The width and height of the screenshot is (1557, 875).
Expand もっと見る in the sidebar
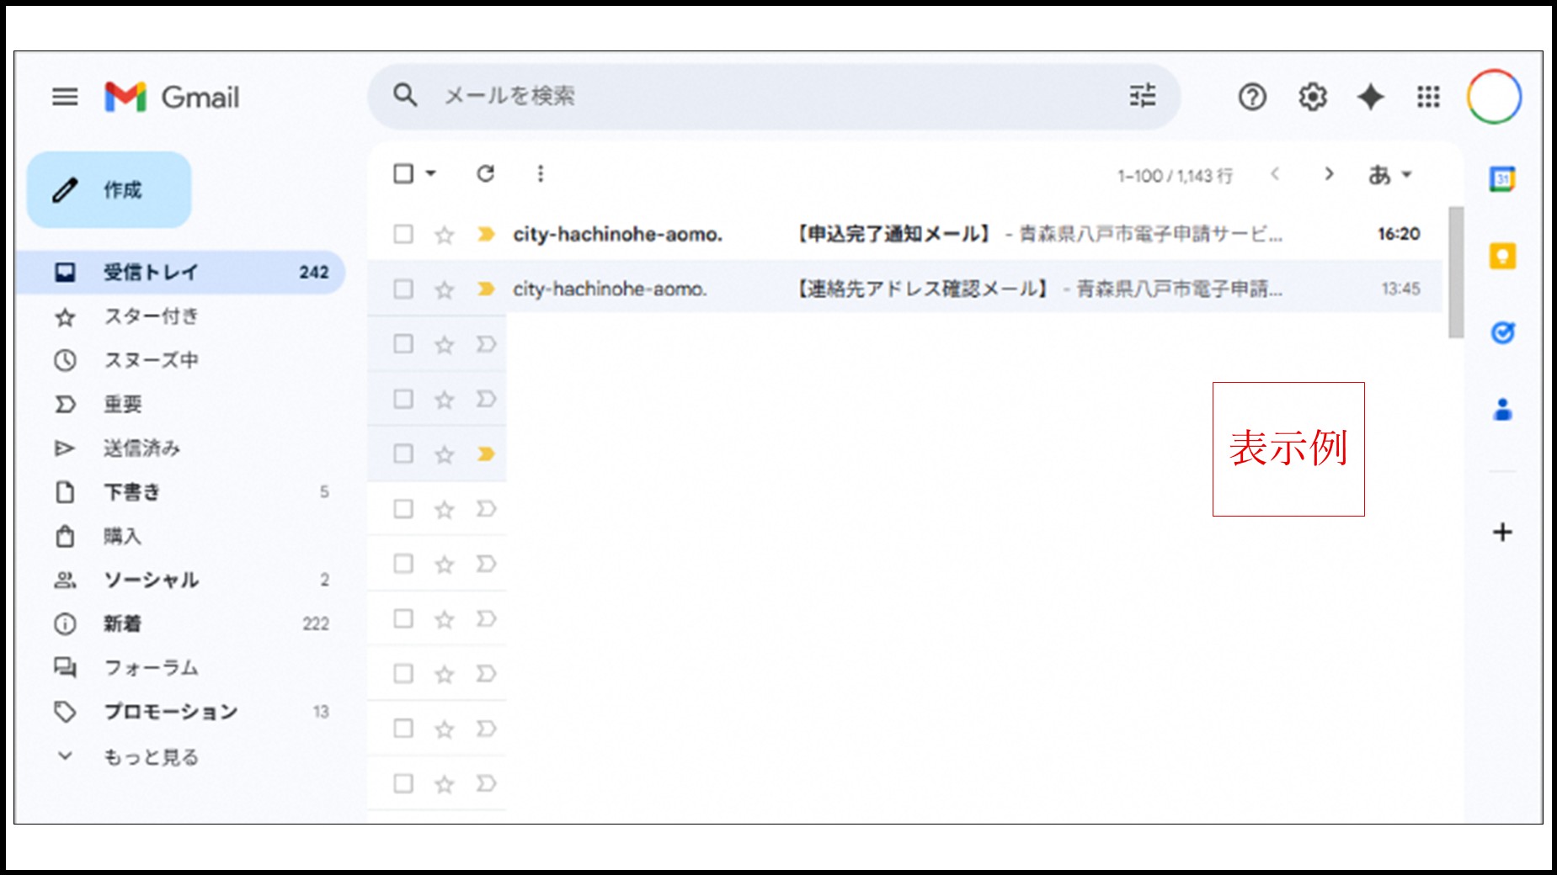point(150,756)
